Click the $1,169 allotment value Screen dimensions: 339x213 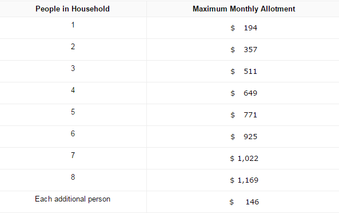pyautogui.click(x=244, y=180)
